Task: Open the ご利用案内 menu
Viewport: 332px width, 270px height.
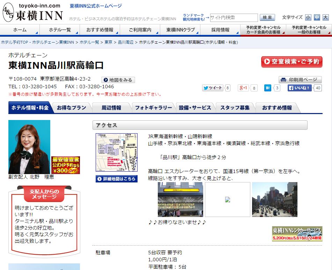Action: [140, 30]
